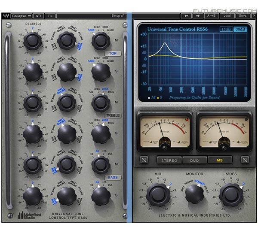
Task: Click the Treble S frequency knob
Action: (x=101, y=134)
